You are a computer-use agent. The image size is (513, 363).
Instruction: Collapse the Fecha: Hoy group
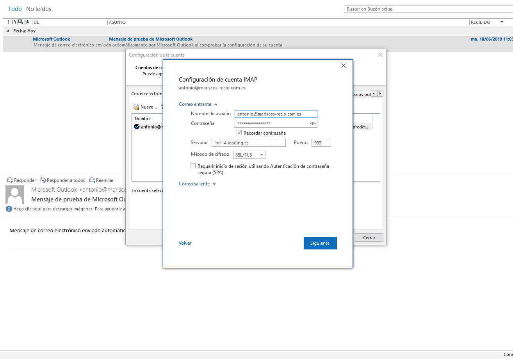(x=8, y=31)
